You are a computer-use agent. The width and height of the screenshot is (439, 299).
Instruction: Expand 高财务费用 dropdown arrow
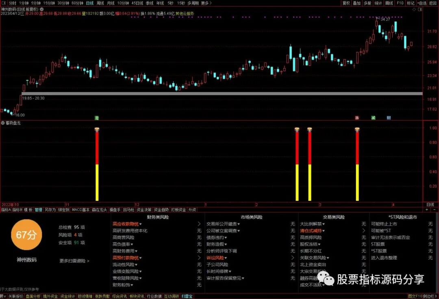tap(136, 251)
